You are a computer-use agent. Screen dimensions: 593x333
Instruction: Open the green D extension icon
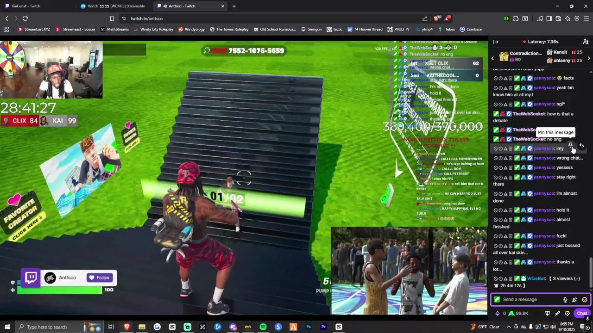tap(506, 18)
